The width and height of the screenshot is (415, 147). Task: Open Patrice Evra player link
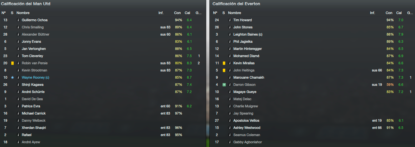31,106
